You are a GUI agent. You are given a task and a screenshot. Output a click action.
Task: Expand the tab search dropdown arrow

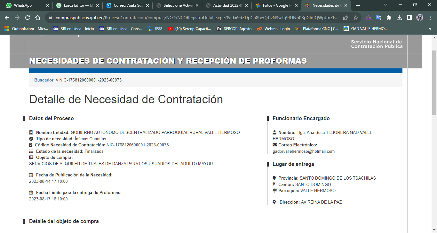[x=385, y=5]
